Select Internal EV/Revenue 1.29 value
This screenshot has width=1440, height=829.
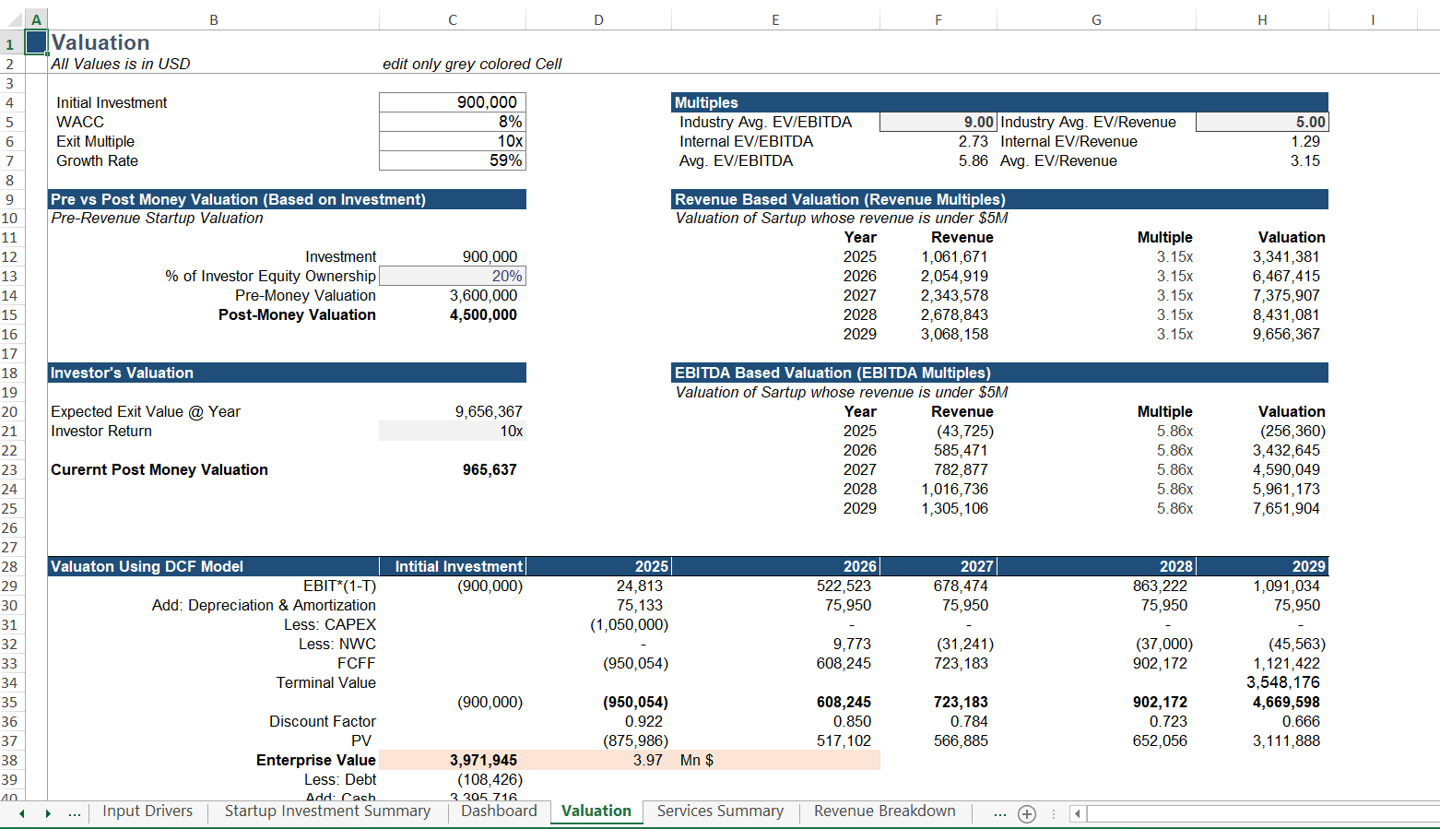coord(1262,141)
